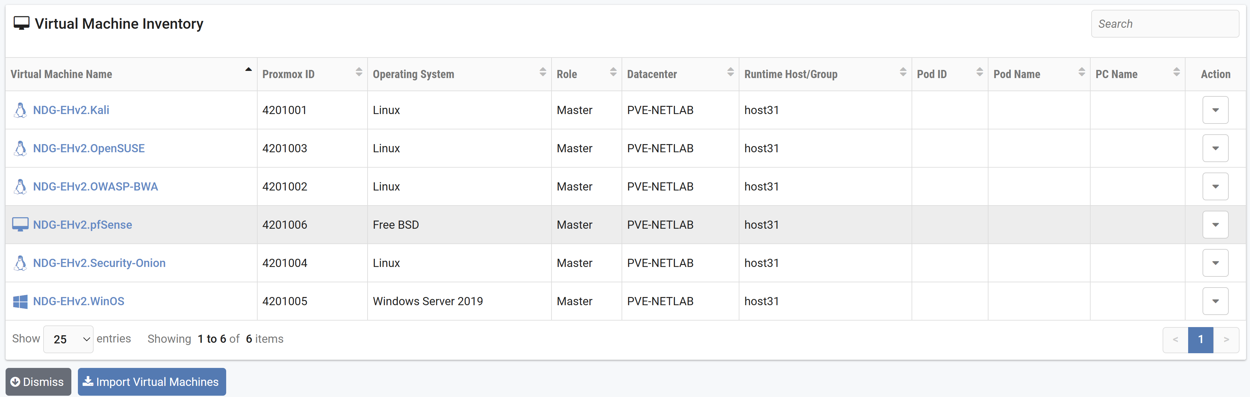Sort table by Runtime Host/Group arrows
The image size is (1250, 397).
[903, 72]
